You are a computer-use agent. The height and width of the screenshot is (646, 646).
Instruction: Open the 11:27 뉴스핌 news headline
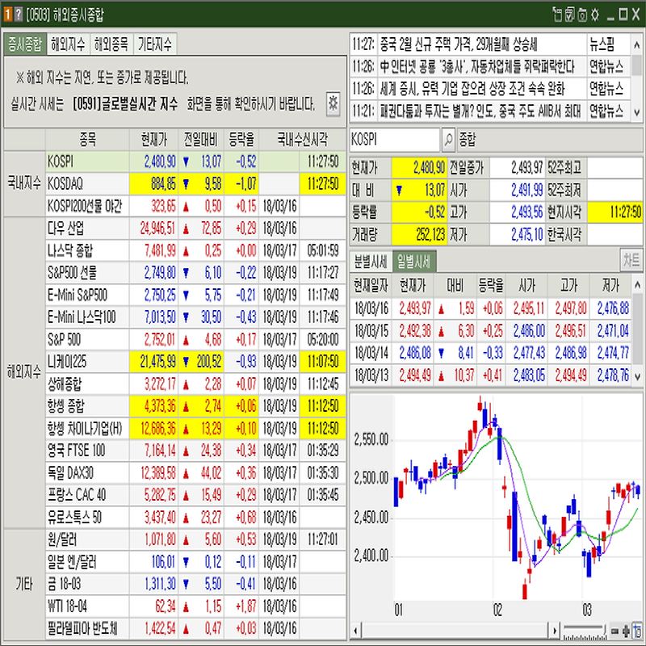pos(467,43)
